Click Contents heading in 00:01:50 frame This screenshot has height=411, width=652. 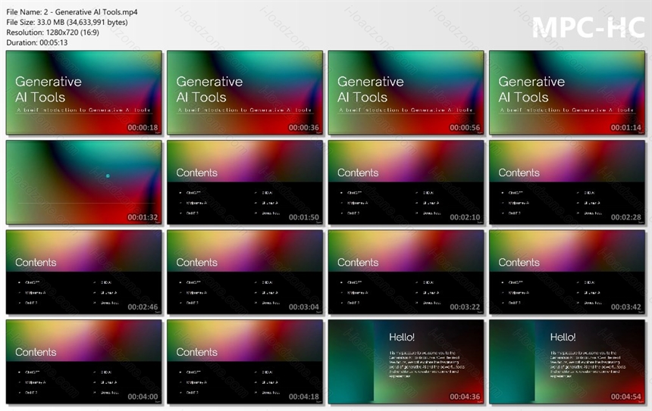tap(196, 173)
